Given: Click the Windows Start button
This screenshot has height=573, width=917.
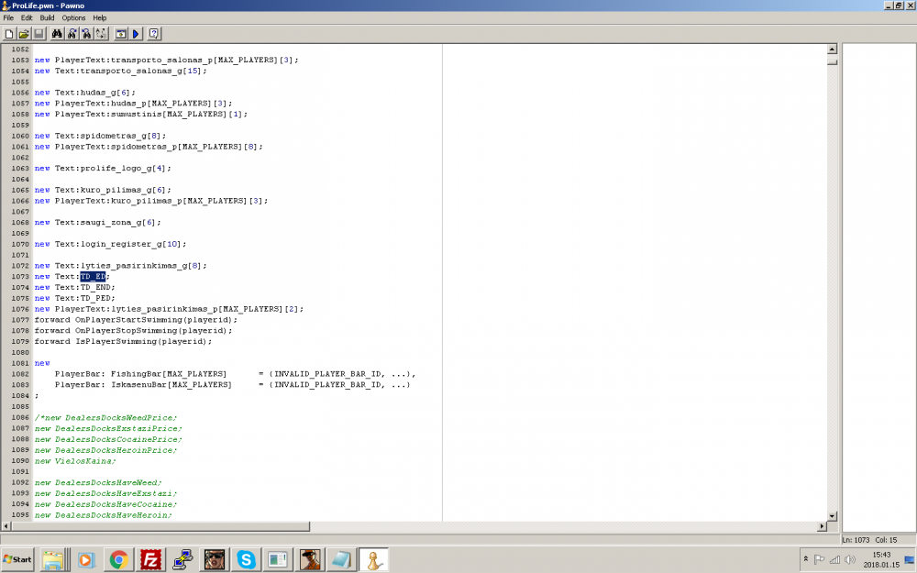Looking at the screenshot, I should tap(17, 559).
